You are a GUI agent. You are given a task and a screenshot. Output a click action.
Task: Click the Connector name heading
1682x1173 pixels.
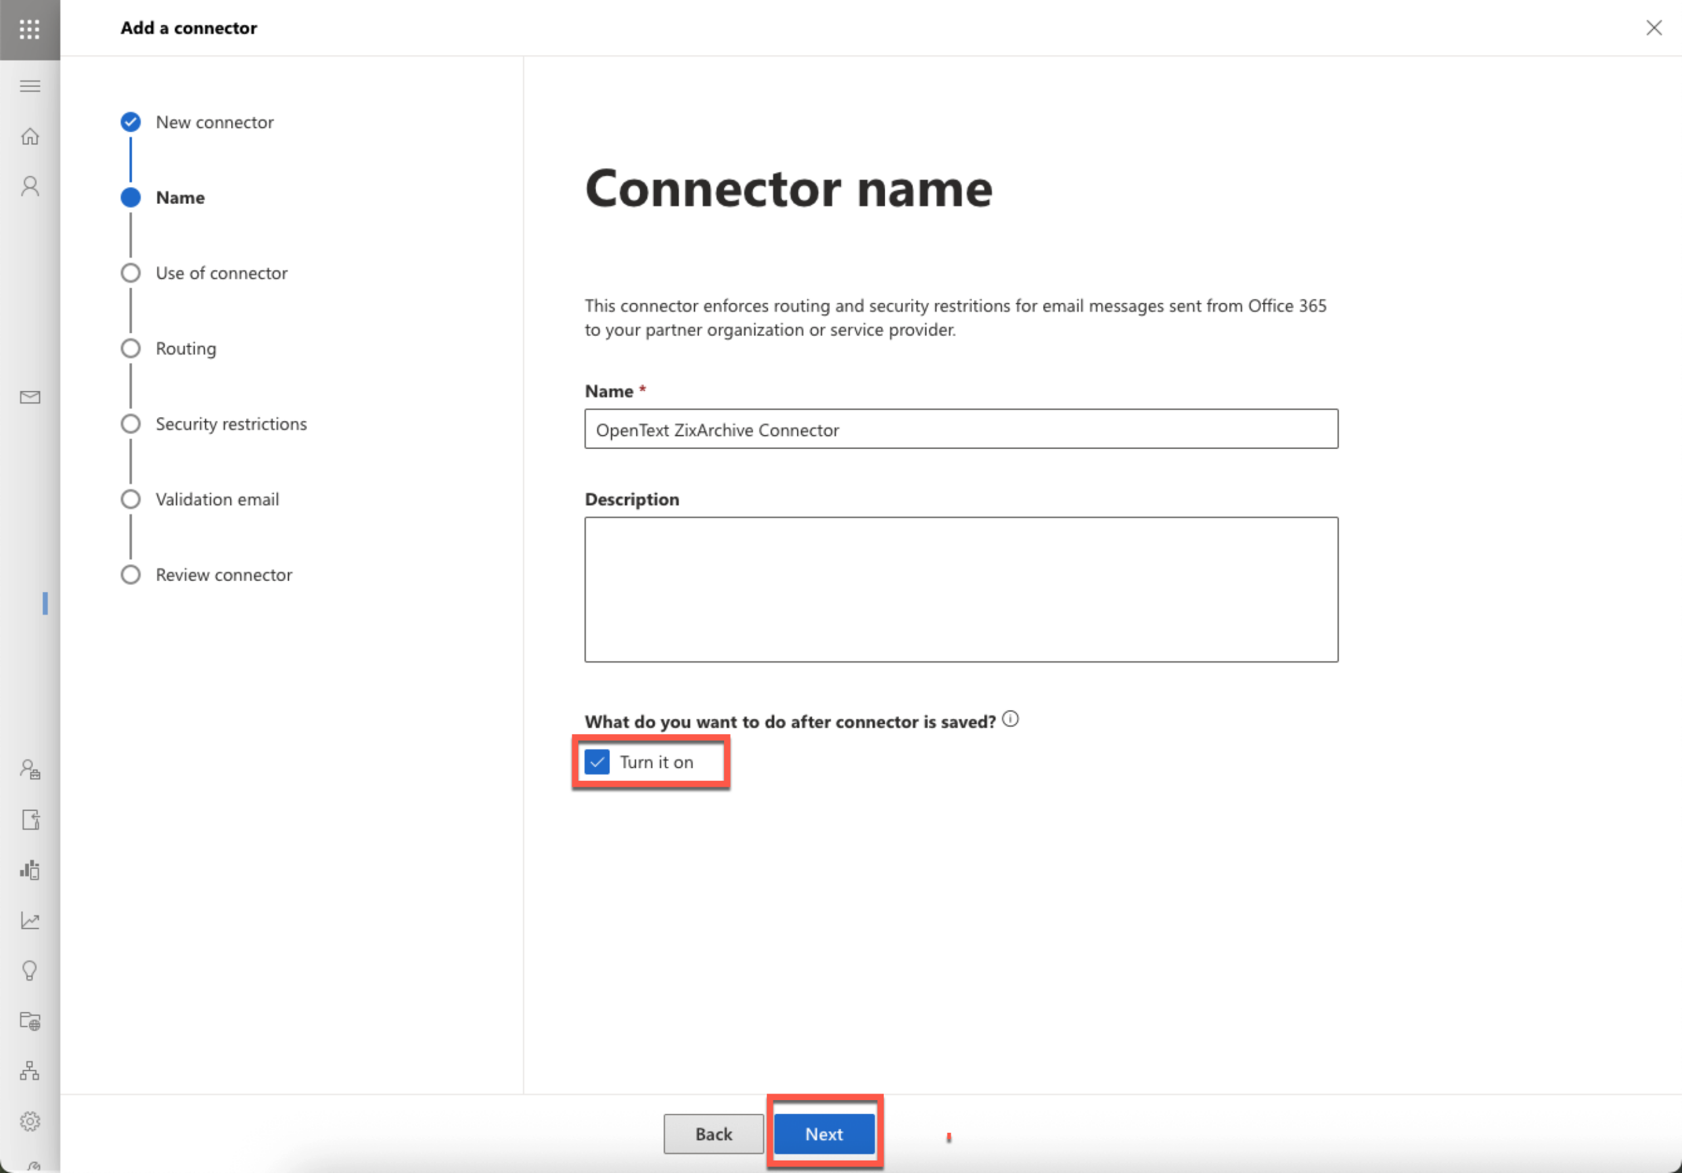coord(788,189)
